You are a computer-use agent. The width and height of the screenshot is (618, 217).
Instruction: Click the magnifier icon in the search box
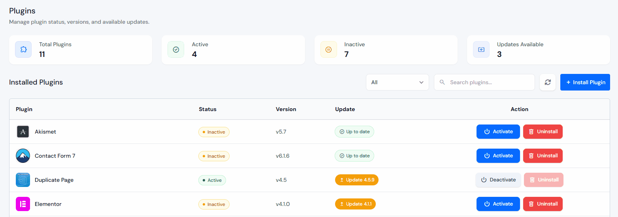(443, 82)
